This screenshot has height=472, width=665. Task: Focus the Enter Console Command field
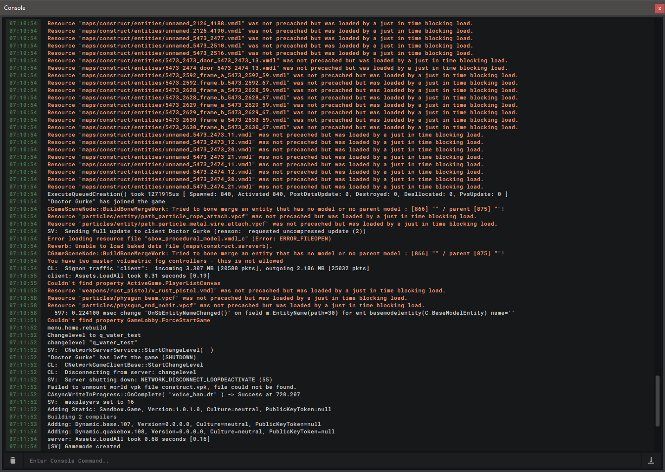332,461
